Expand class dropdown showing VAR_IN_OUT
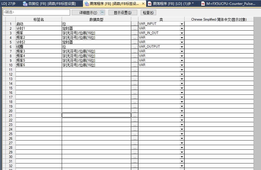 tap(181, 33)
